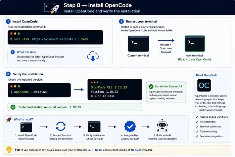Screen dimensions: 235x157
Task: Click the New terminal icon with green border
Action: [195, 43]
